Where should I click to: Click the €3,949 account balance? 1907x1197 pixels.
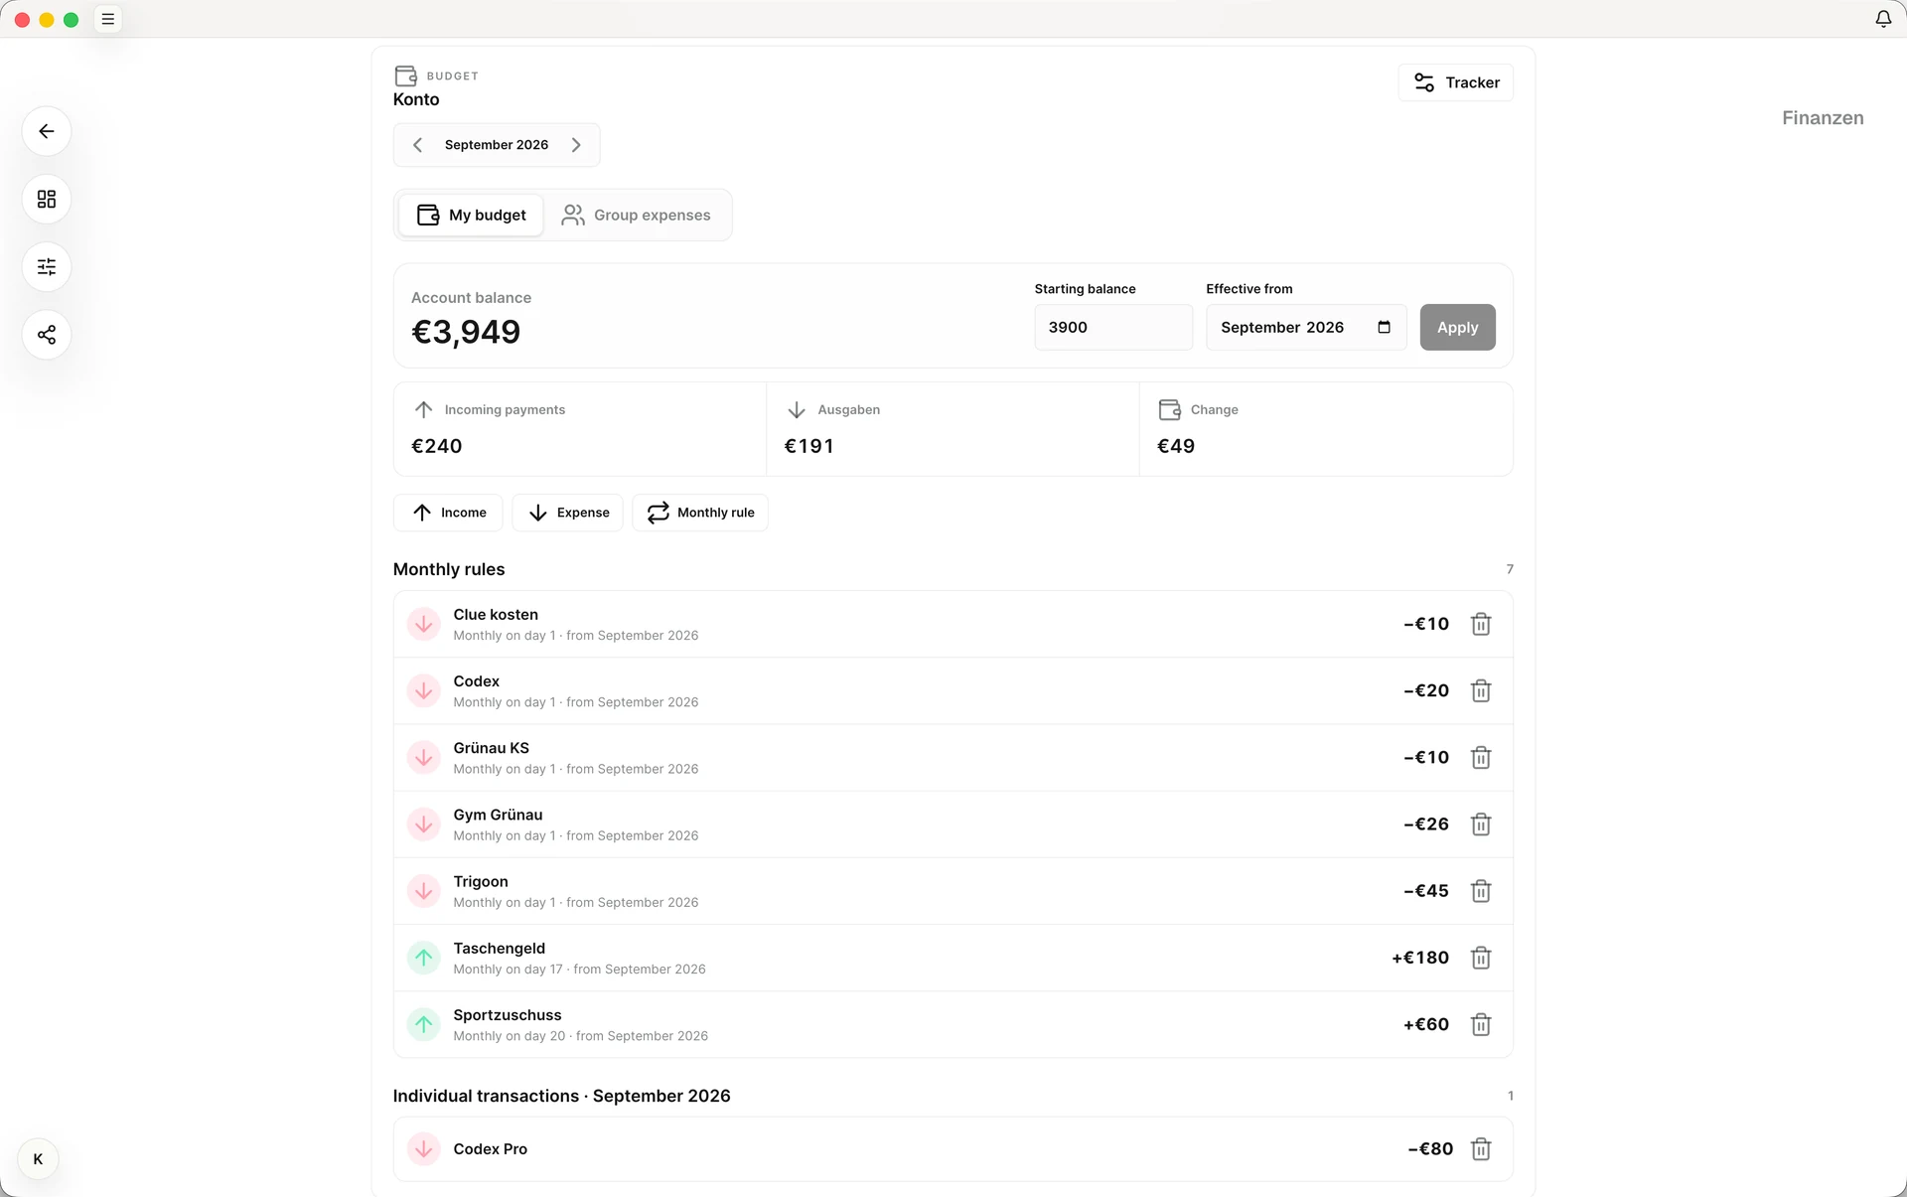click(x=466, y=332)
